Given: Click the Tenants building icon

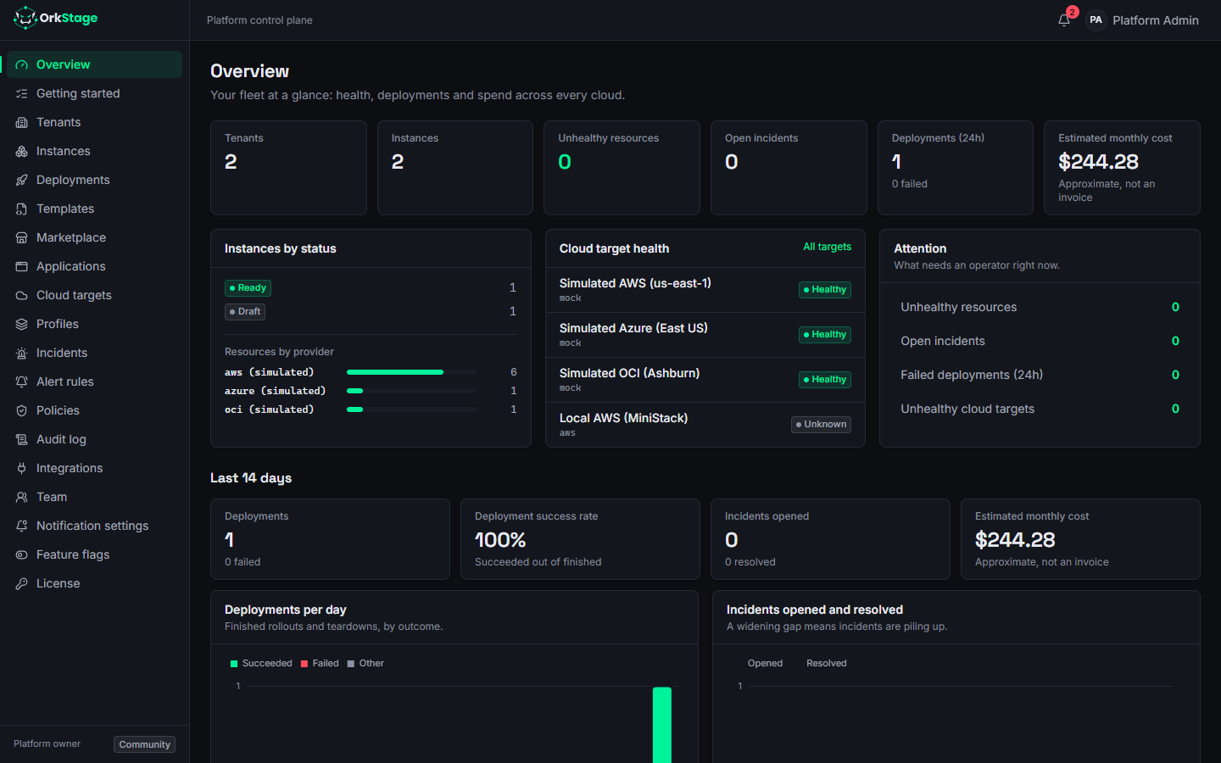Looking at the screenshot, I should pos(21,122).
